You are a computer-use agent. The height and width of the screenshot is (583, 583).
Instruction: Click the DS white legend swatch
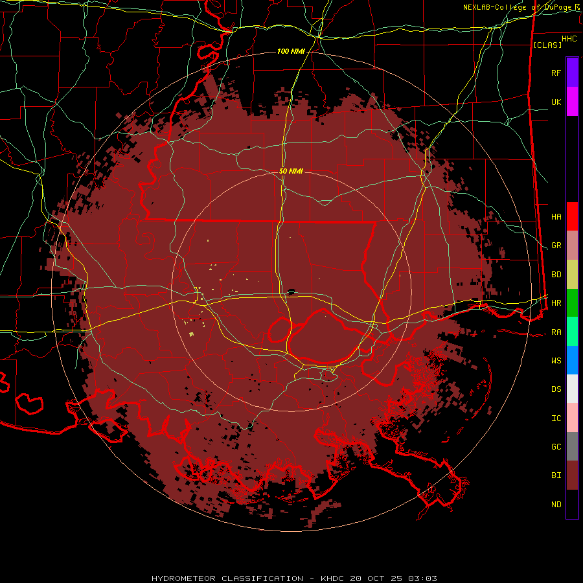point(572,389)
